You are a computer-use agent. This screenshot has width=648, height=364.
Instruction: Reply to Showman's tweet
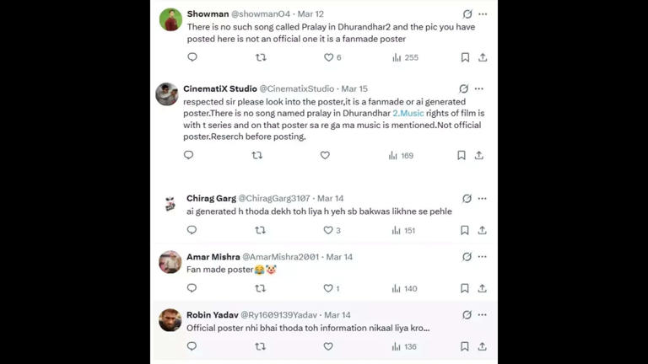(192, 57)
